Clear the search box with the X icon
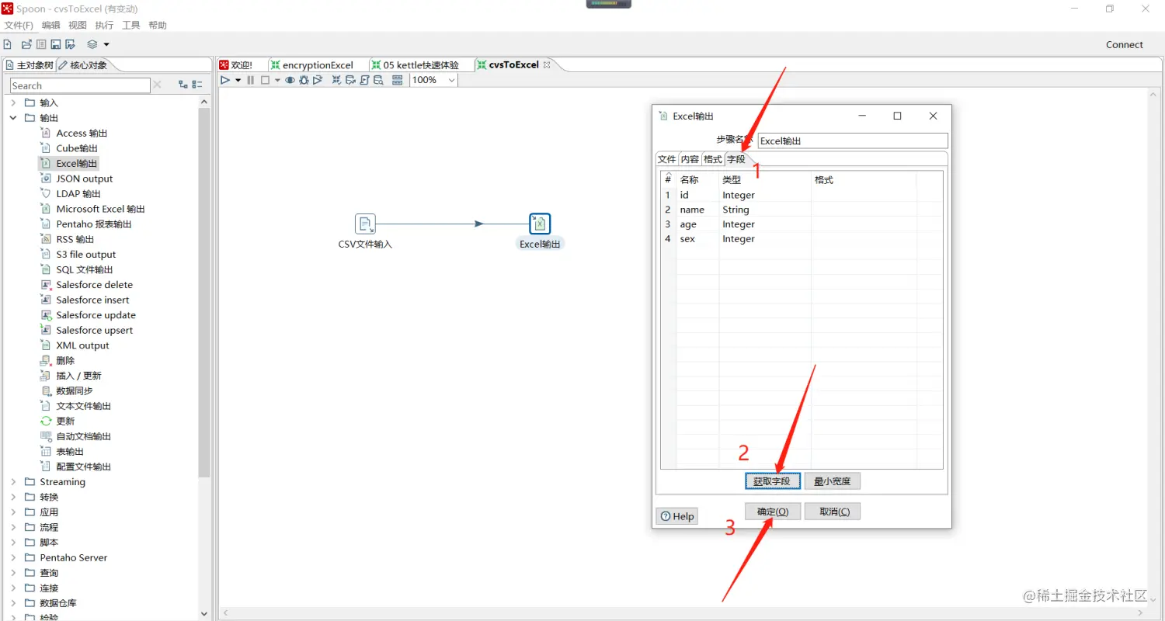Image resolution: width=1165 pixels, height=621 pixels. [x=157, y=85]
